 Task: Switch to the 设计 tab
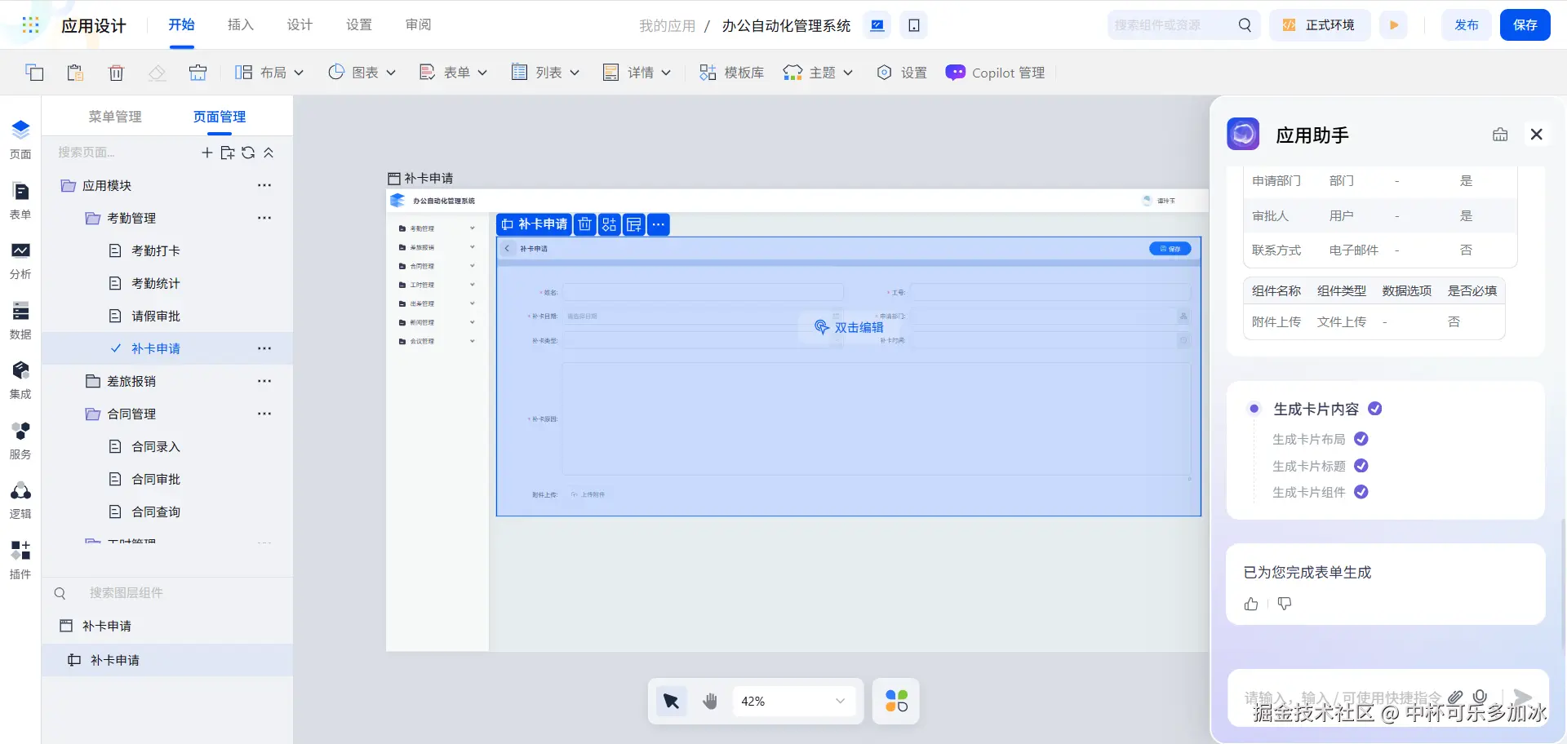click(x=300, y=24)
